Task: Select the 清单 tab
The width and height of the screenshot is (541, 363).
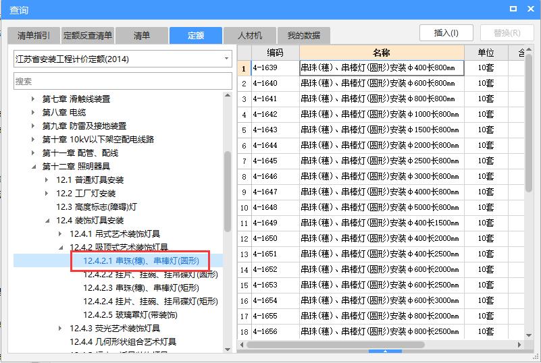Action: tap(141, 36)
